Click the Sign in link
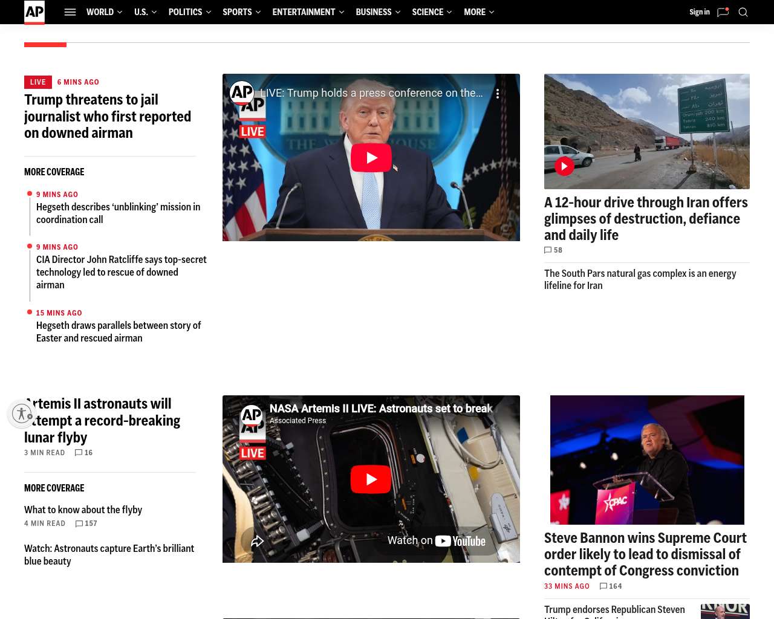 699,12
